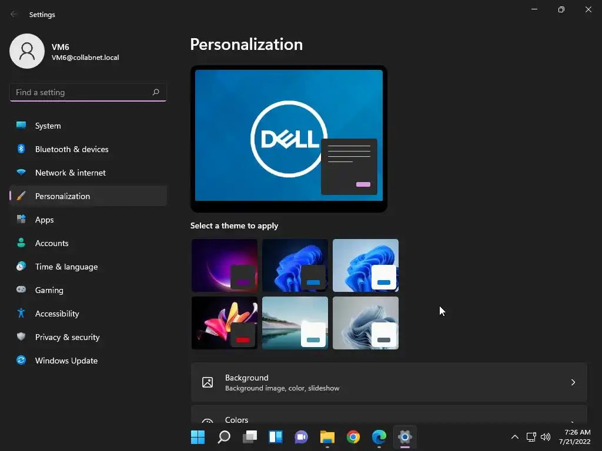The width and height of the screenshot is (602, 451).
Task: Apply the lake landscape theme
Action: click(295, 323)
